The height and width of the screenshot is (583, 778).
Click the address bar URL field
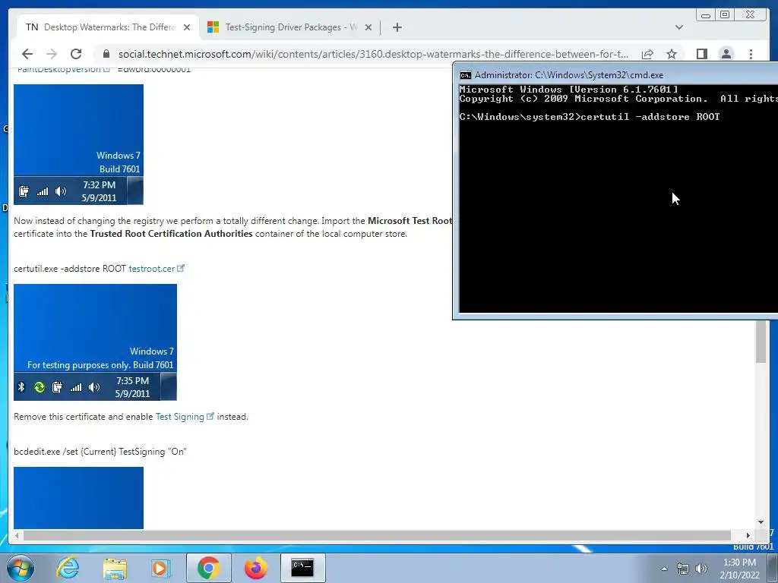373,54
